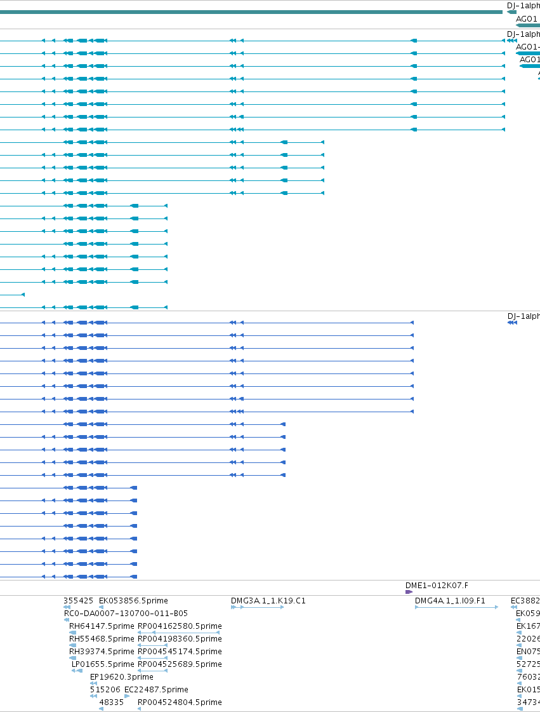Viewport: 540px width, 712px height.
Task: Click the purple DME1-012K07.F feature glyph
Action: pyautogui.click(x=409, y=592)
